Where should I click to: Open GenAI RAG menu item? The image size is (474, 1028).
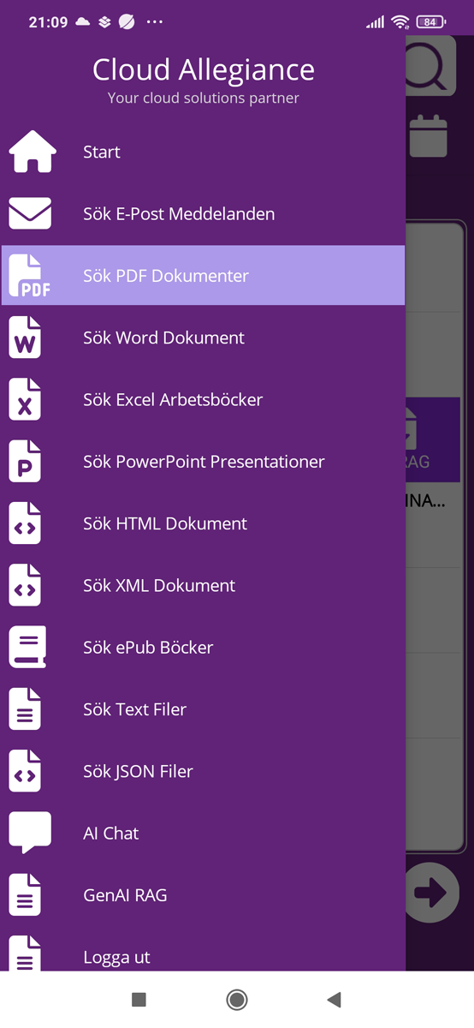(203, 895)
